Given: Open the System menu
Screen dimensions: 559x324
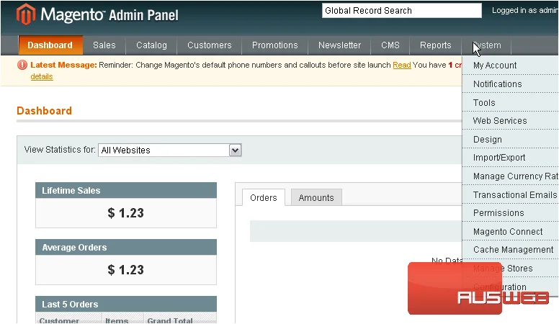Looking at the screenshot, I should pos(487,45).
